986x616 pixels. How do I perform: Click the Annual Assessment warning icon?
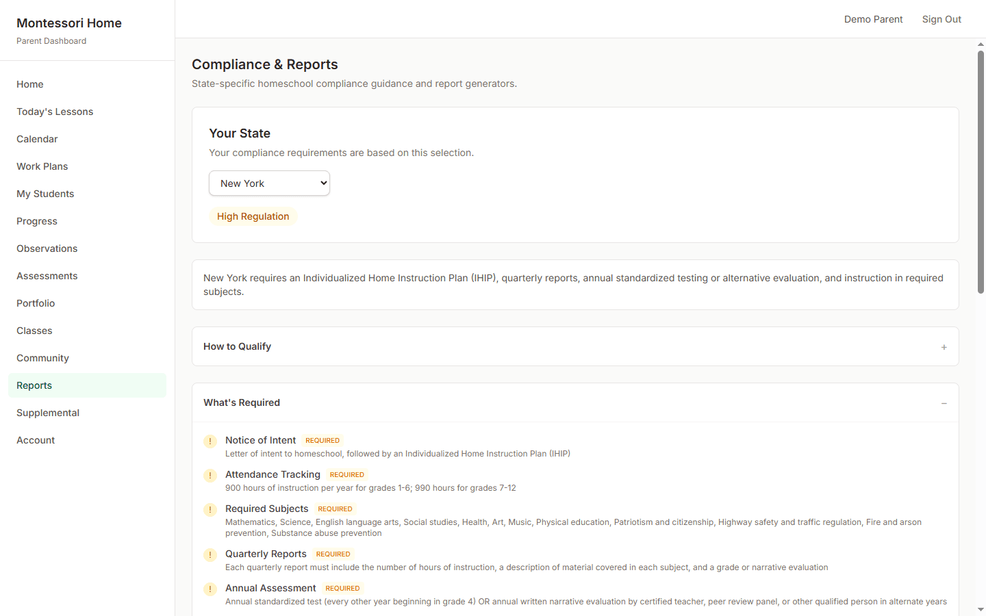click(x=210, y=589)
